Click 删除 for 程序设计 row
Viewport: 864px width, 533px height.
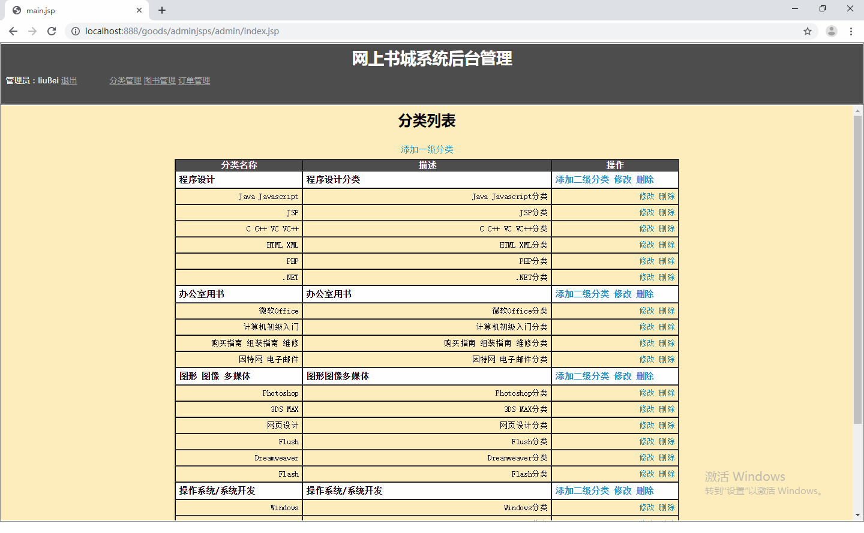coord(645,179)
